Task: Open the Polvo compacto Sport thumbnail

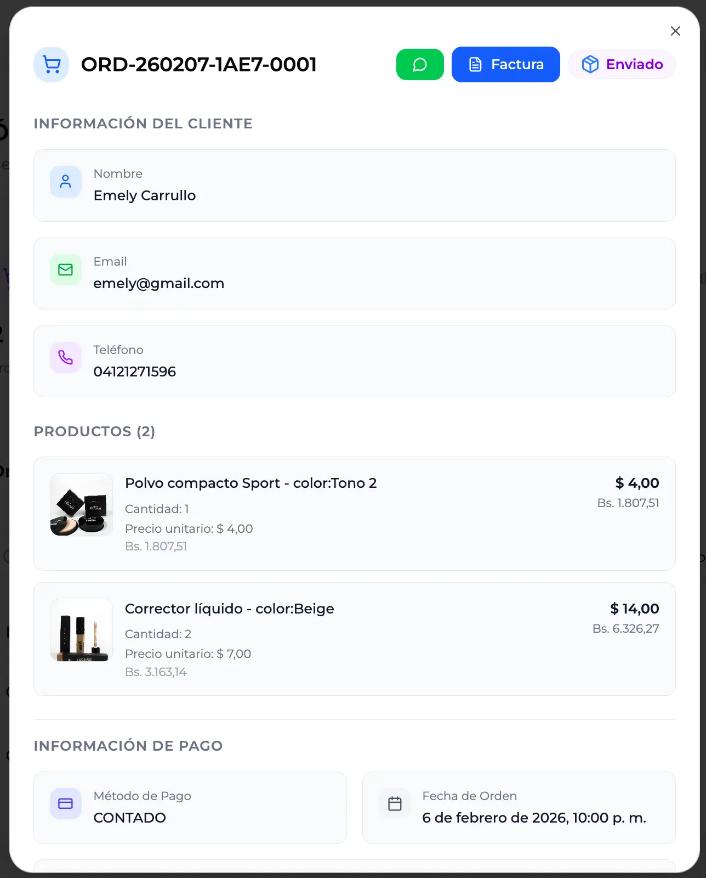Action: click(82, 505)
